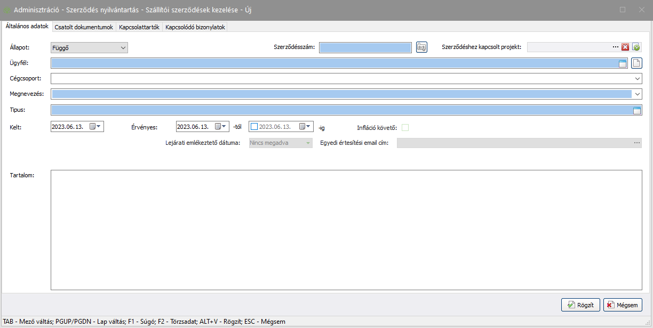Switch to the Csatolt dokumentumok tab
Screen dimensions: 653x328
click(83, 27)
